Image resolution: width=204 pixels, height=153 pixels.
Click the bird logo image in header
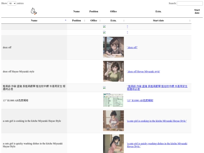(34, 11)
